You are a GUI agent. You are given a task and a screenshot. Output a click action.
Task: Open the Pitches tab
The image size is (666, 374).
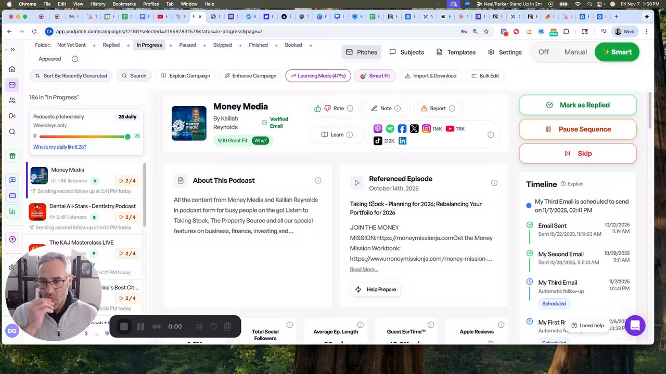point(362,52)
